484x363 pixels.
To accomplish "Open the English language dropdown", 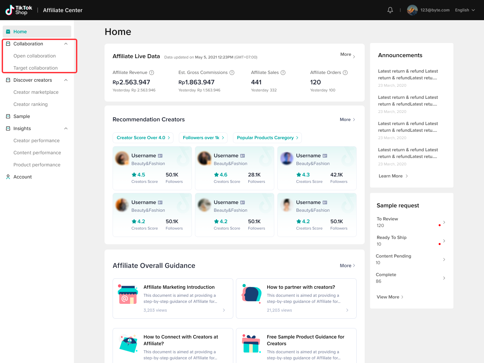I will 465,10.
